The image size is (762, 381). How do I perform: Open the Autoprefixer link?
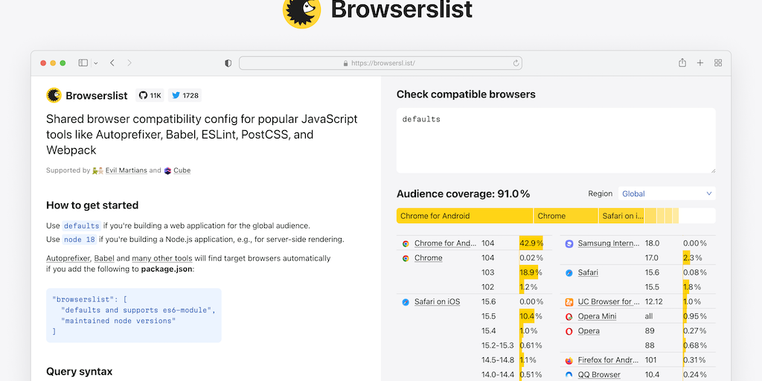pyautogui.click(x=68, y=258)
